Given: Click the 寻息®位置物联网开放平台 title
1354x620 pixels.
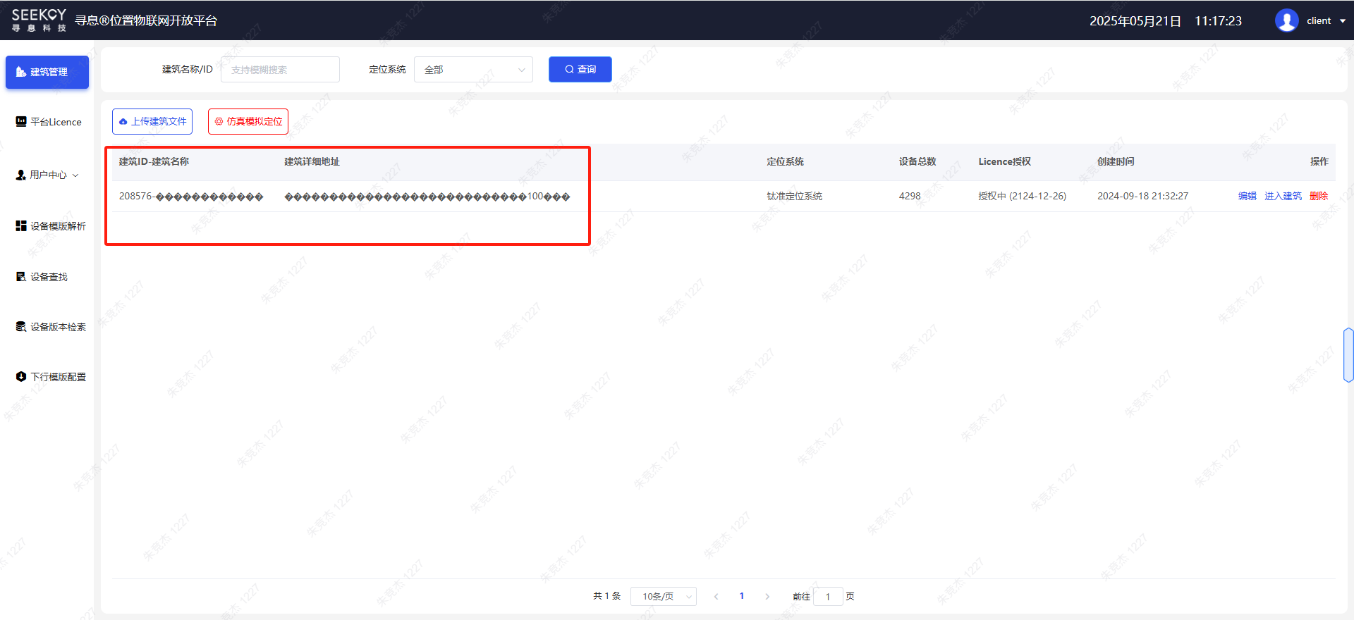Looking at the screenshot, I should [x=146, y=20].
